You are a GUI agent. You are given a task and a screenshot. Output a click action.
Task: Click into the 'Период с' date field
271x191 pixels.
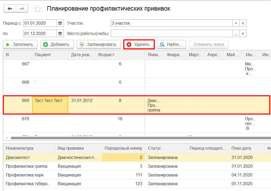point(40,23)
